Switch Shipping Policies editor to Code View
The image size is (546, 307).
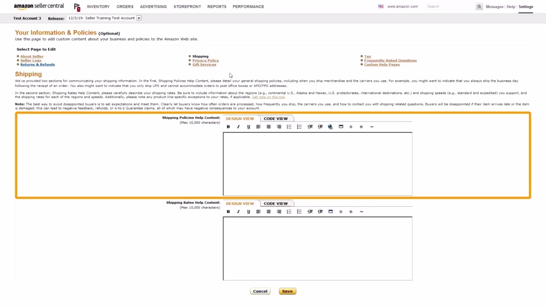point(276,119)
